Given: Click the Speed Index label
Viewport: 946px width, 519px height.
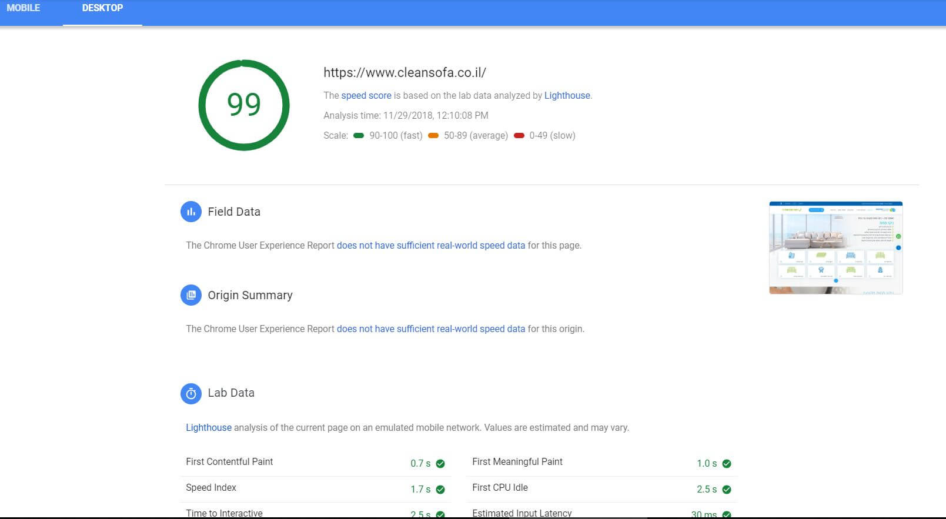Looking at the screenshot, I should coord(211,488).
